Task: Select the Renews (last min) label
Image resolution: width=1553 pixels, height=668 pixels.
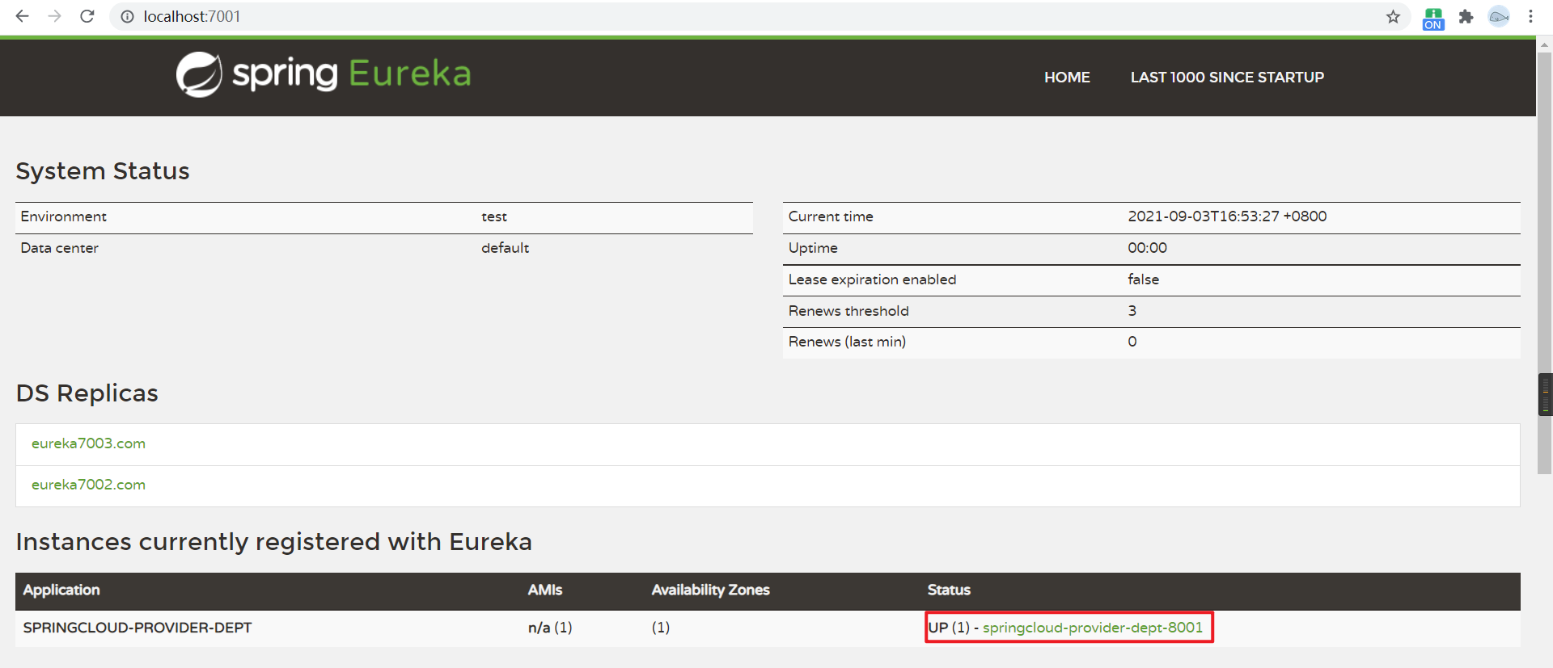Action: click(x=847, y=342)
